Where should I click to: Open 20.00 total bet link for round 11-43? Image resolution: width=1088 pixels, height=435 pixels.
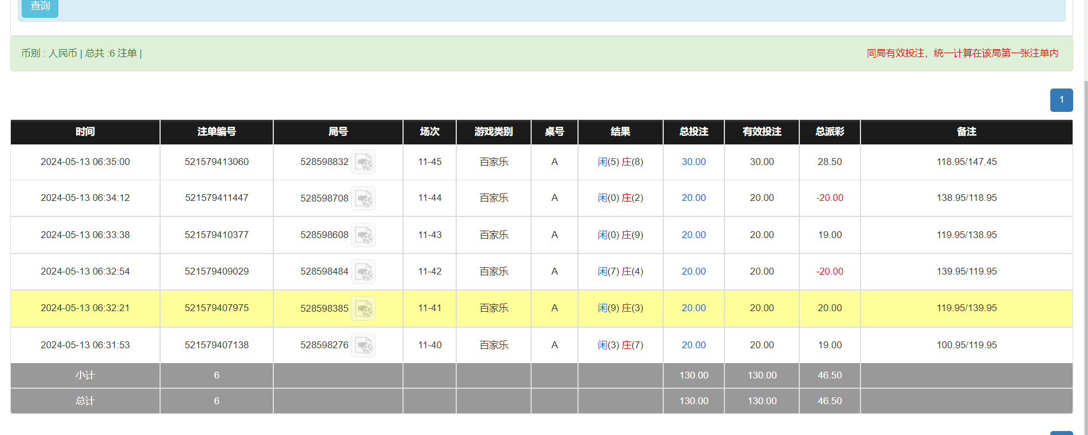point(694,235)
